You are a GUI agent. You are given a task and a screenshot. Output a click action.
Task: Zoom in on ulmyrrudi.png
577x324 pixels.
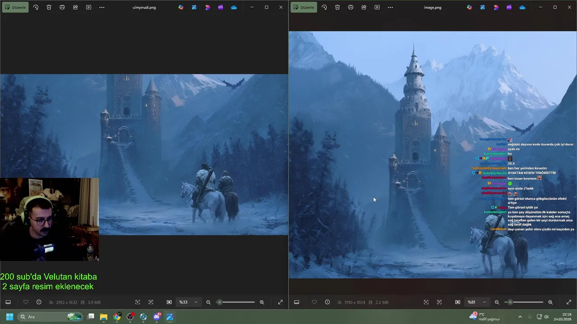(x=262, y=302)
